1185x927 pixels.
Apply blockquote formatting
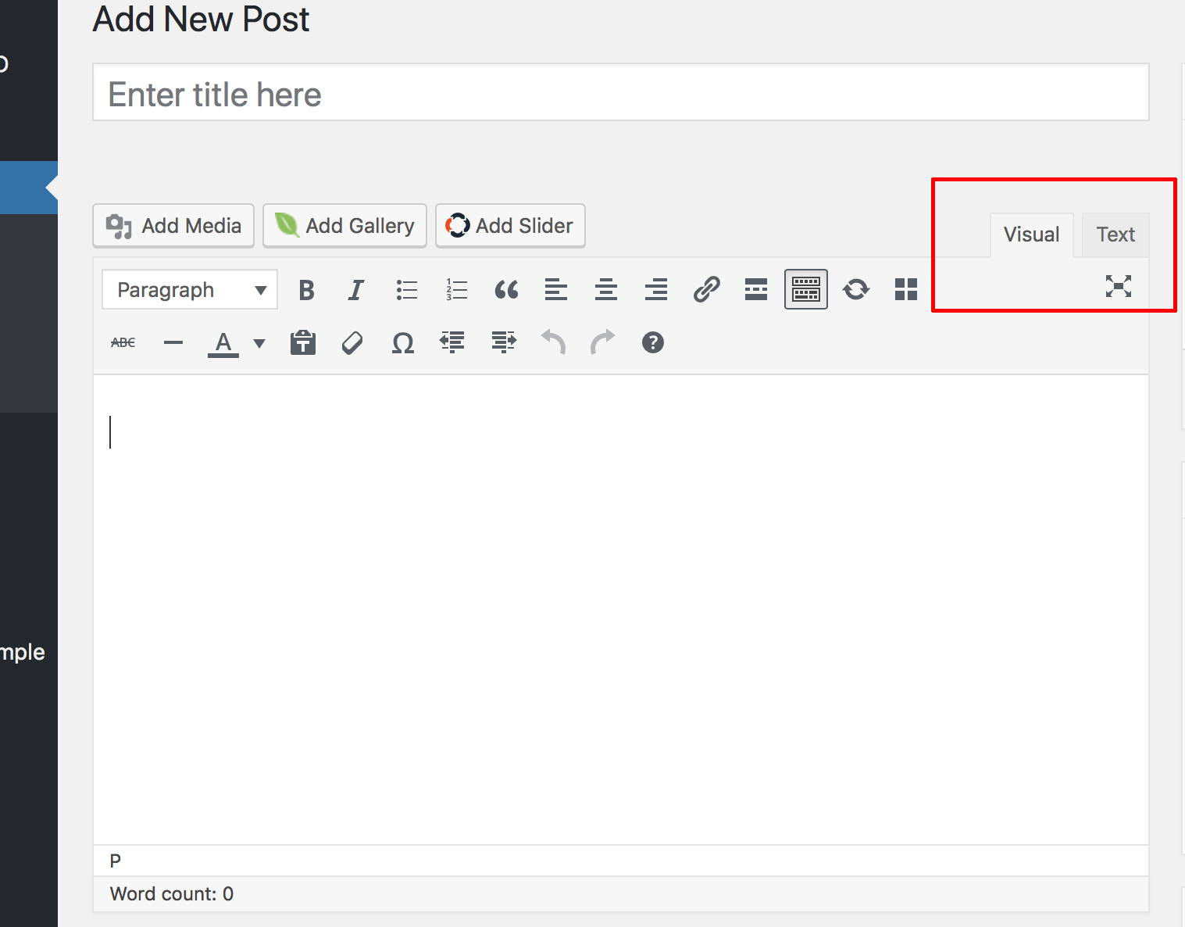(506, 290)
